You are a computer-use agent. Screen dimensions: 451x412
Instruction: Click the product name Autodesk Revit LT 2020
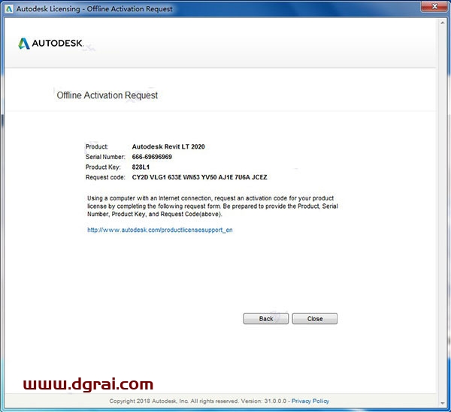(x=168, y=146)
